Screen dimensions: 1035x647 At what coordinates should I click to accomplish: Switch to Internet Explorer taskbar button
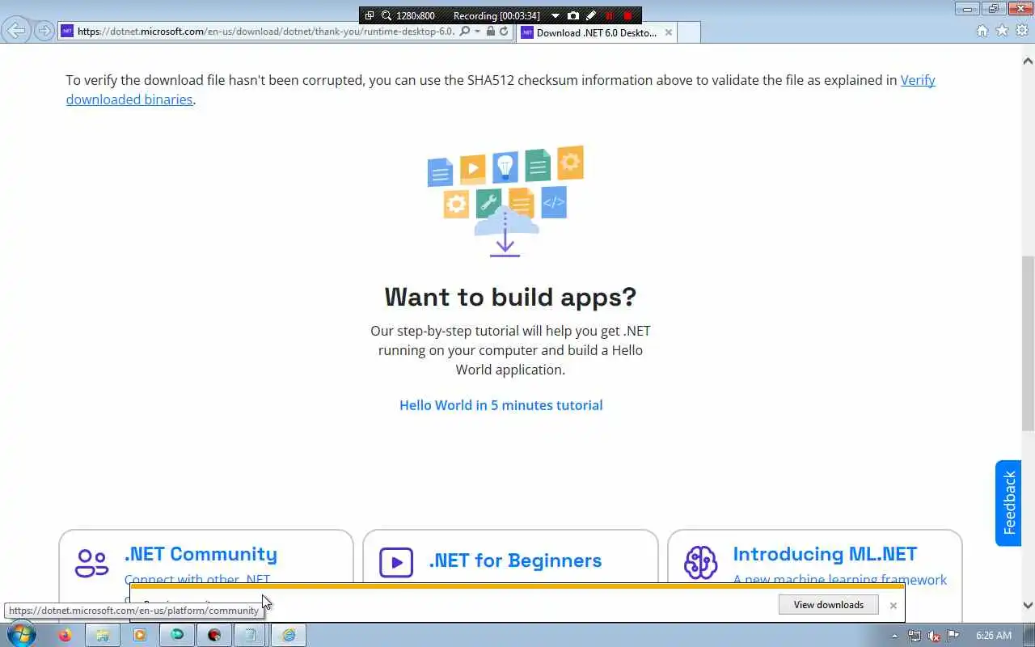tap(289, 635)
